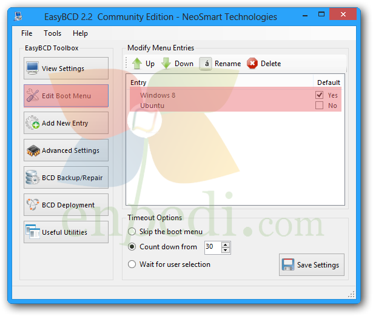Click the Save Settings label text
Screen dimensions: 373x316
coord(318,265)
